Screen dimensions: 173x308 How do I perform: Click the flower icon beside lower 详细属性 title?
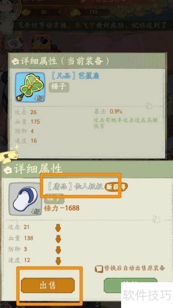8,170
